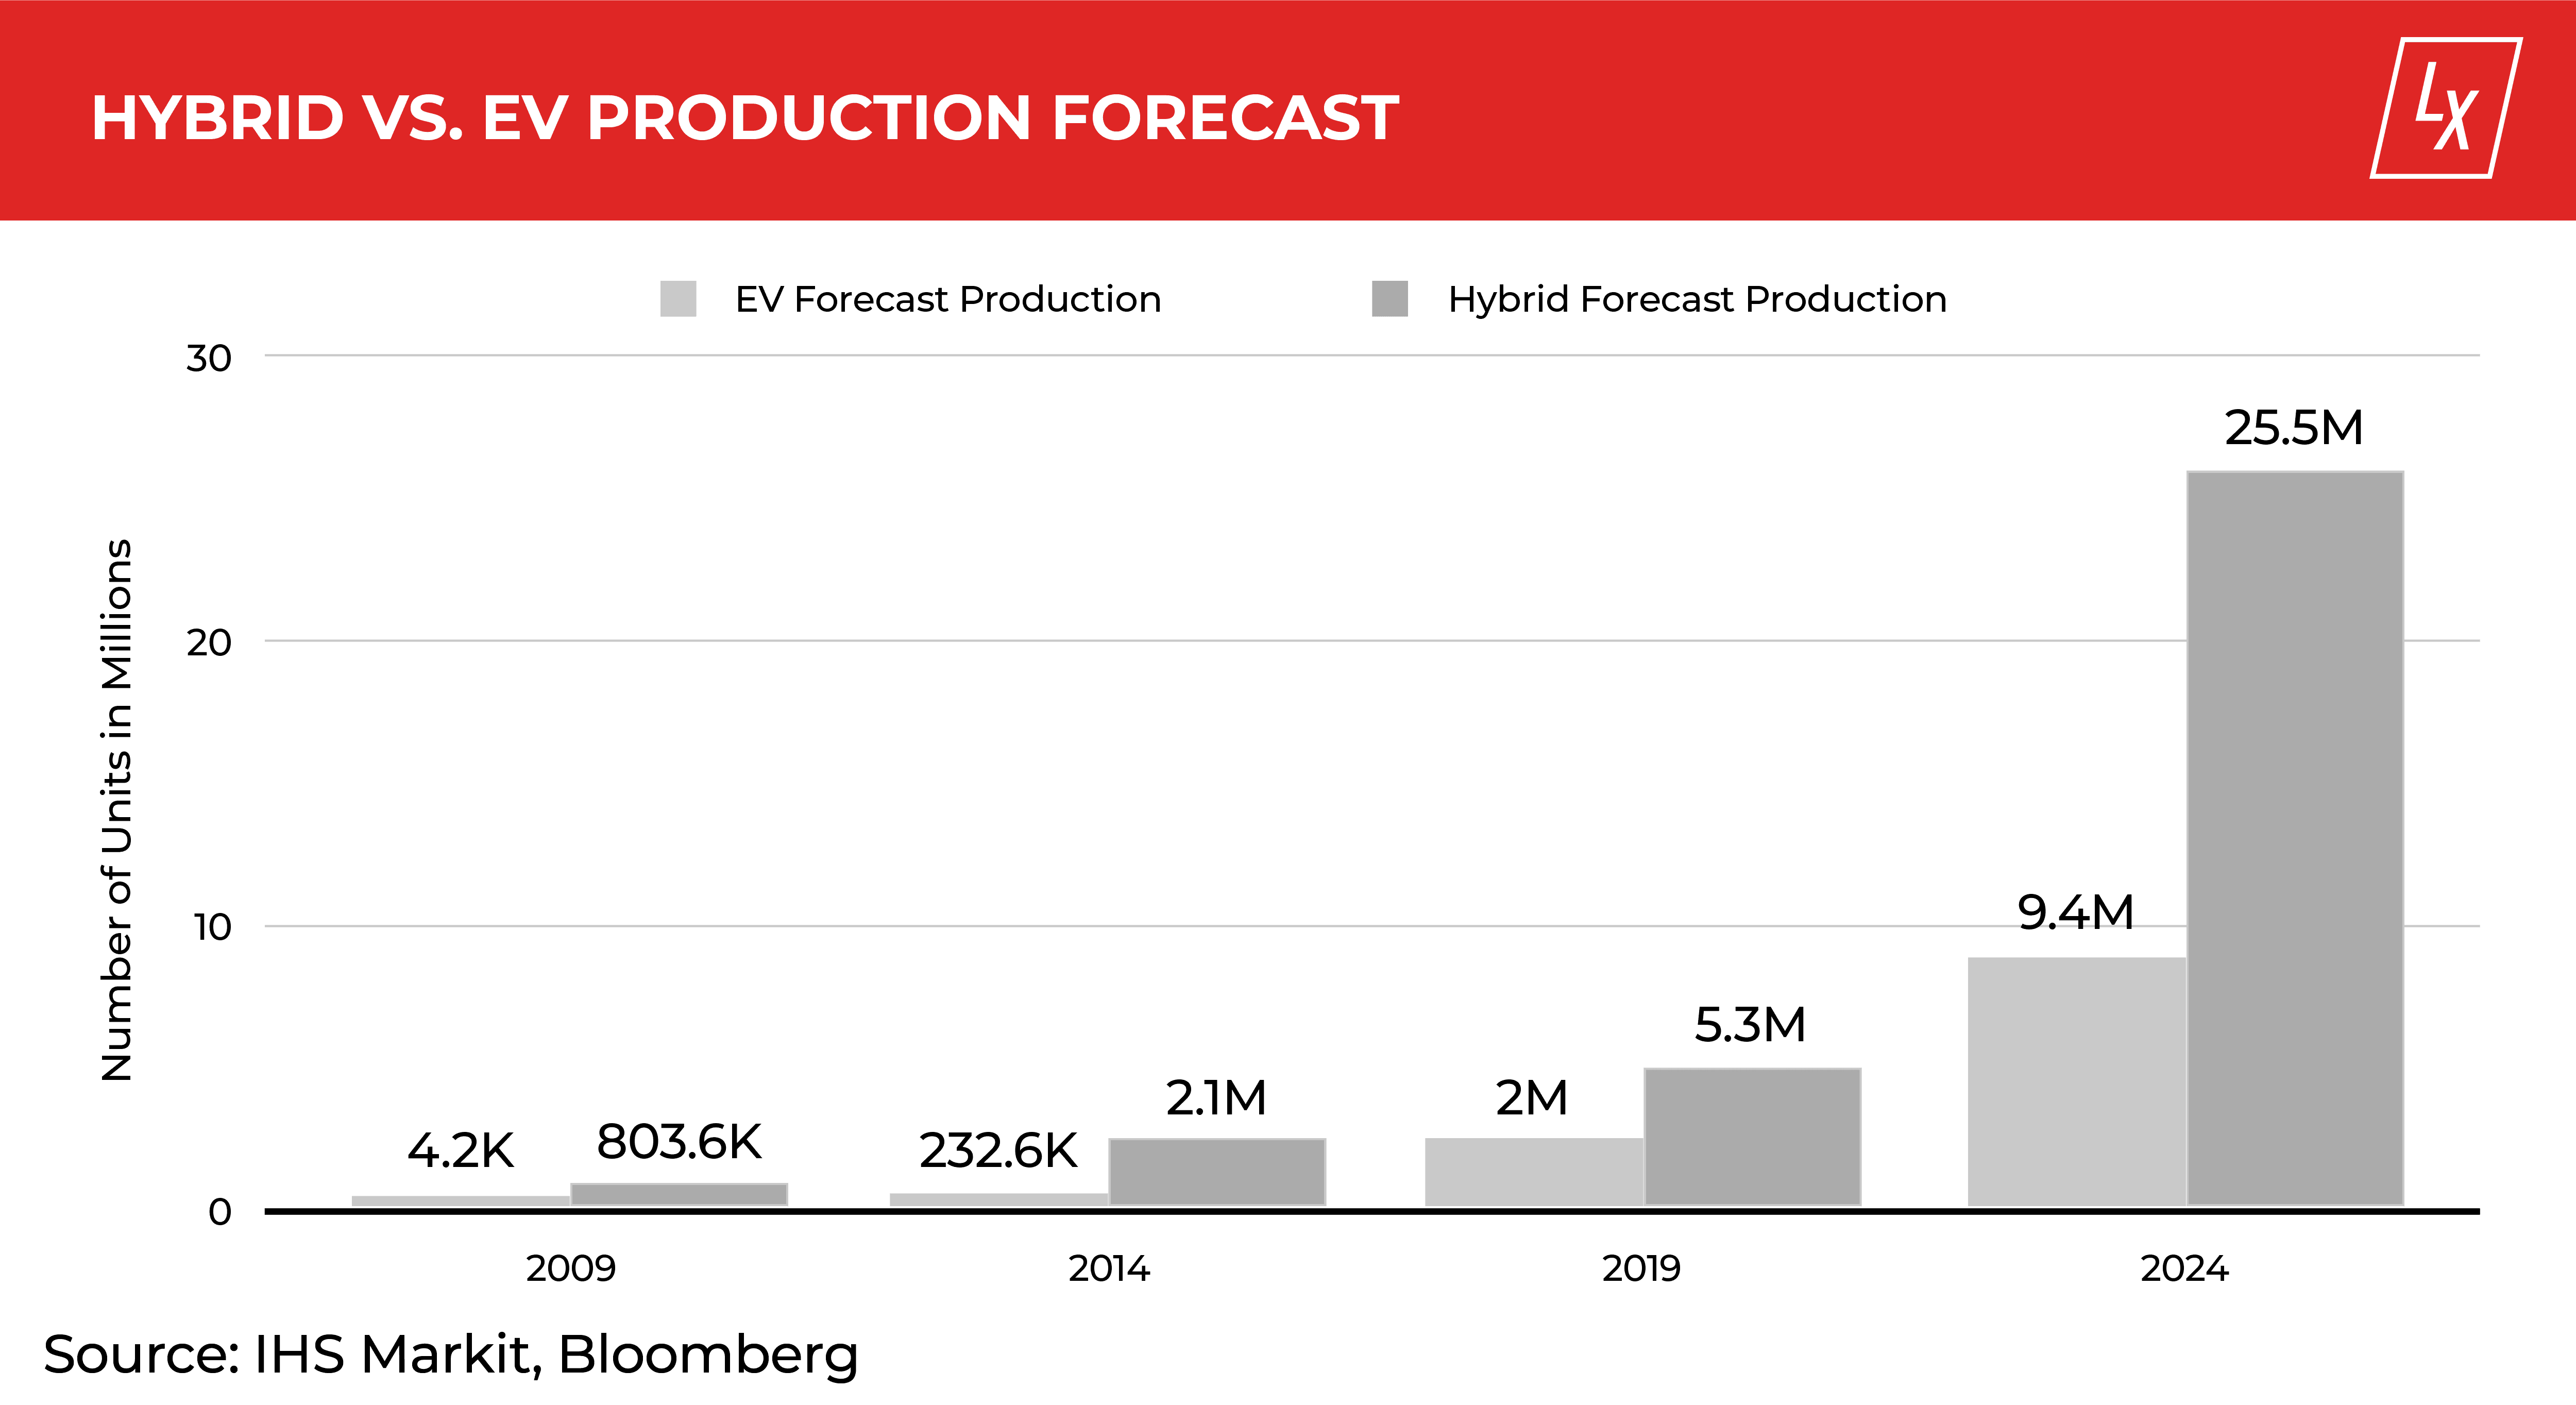
Task: Click the '2009' x-axis label
Action: pos(571,1269)
